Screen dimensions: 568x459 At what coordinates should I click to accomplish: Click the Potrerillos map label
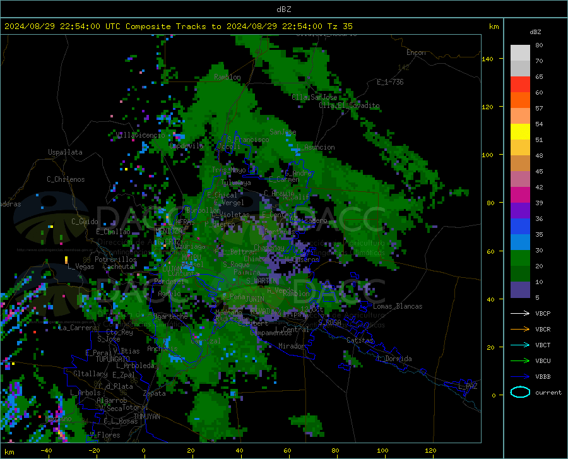coord(115,259)
